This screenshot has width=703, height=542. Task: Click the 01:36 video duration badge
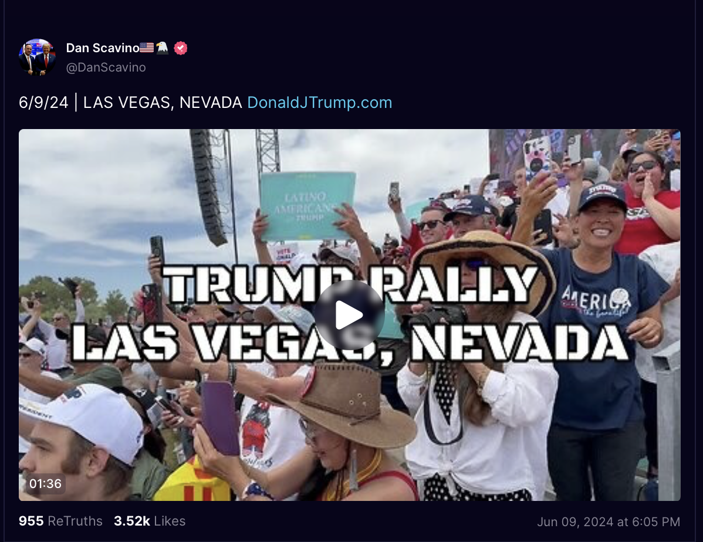(x=45, y=484)
